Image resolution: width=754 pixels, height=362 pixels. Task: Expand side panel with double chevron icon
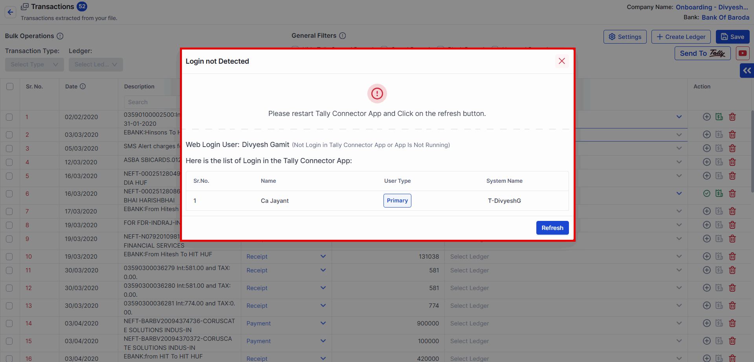pyautogui.click(x=747, y=71)
